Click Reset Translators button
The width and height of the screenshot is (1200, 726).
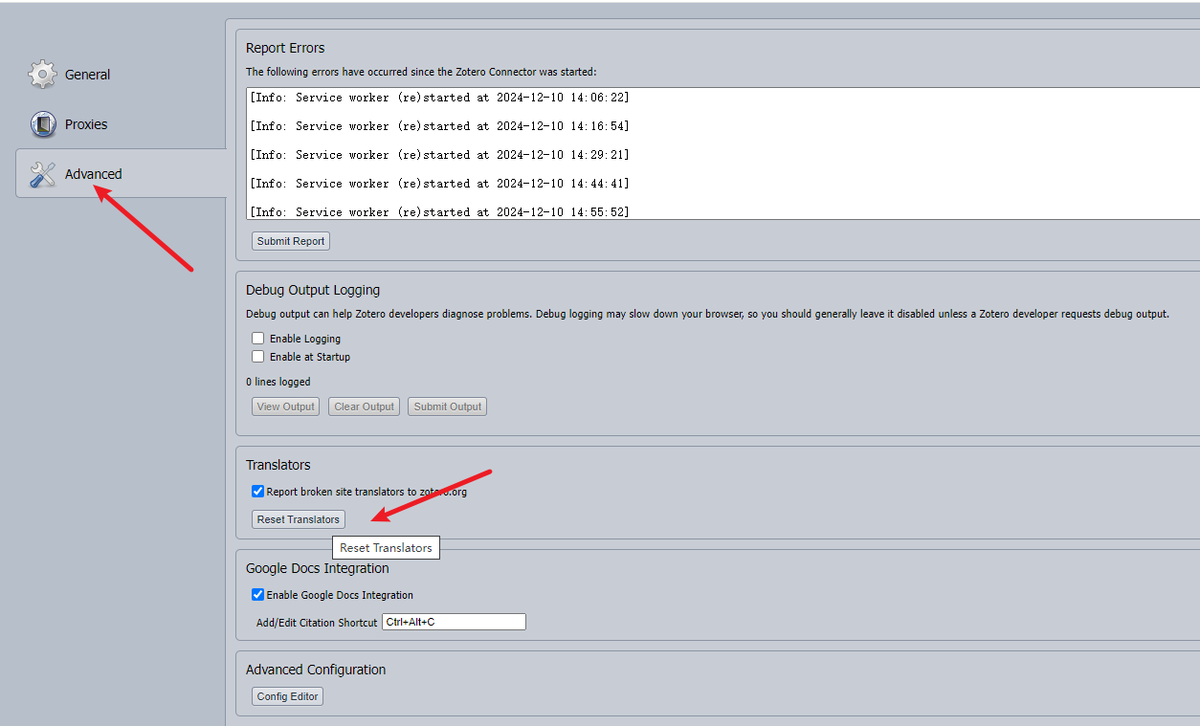299,519
